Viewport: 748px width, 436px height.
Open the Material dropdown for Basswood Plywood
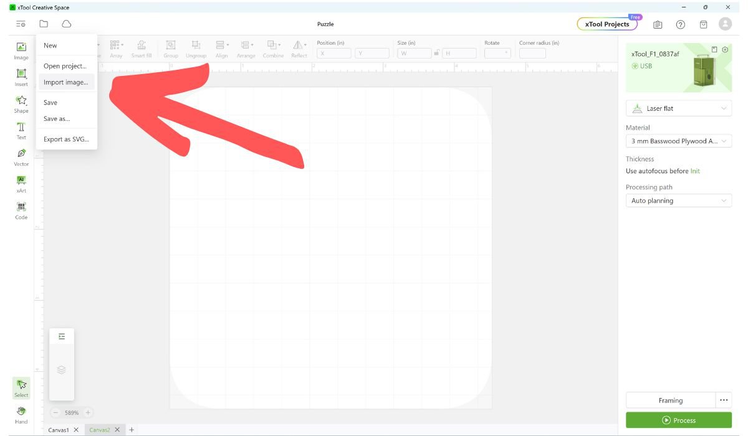[x=679, y=141]
